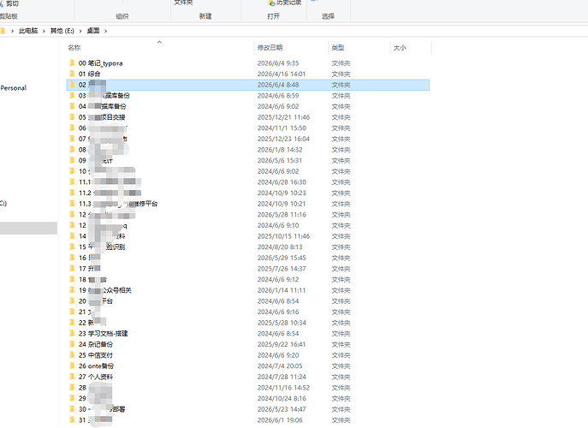Select the Personal item in the navigation pane
The width and height of the screenshot is (588, 428).
pyautogui.click(x=14, y=88)
